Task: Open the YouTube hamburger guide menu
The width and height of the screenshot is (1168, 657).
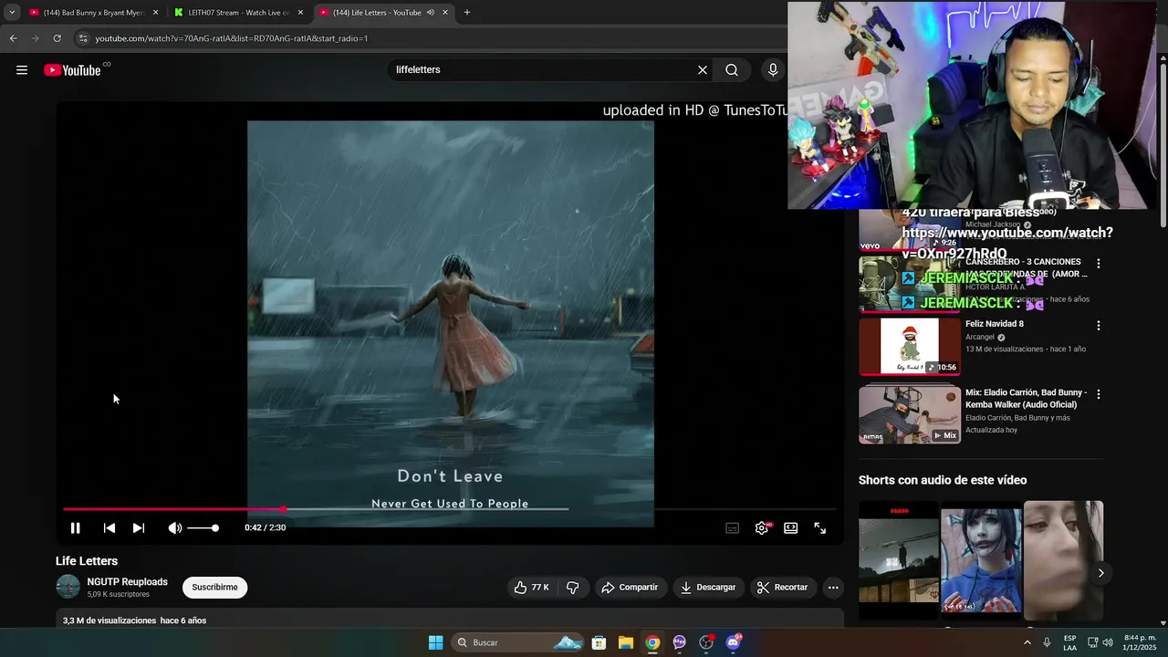Action: (x=22, y=70)
